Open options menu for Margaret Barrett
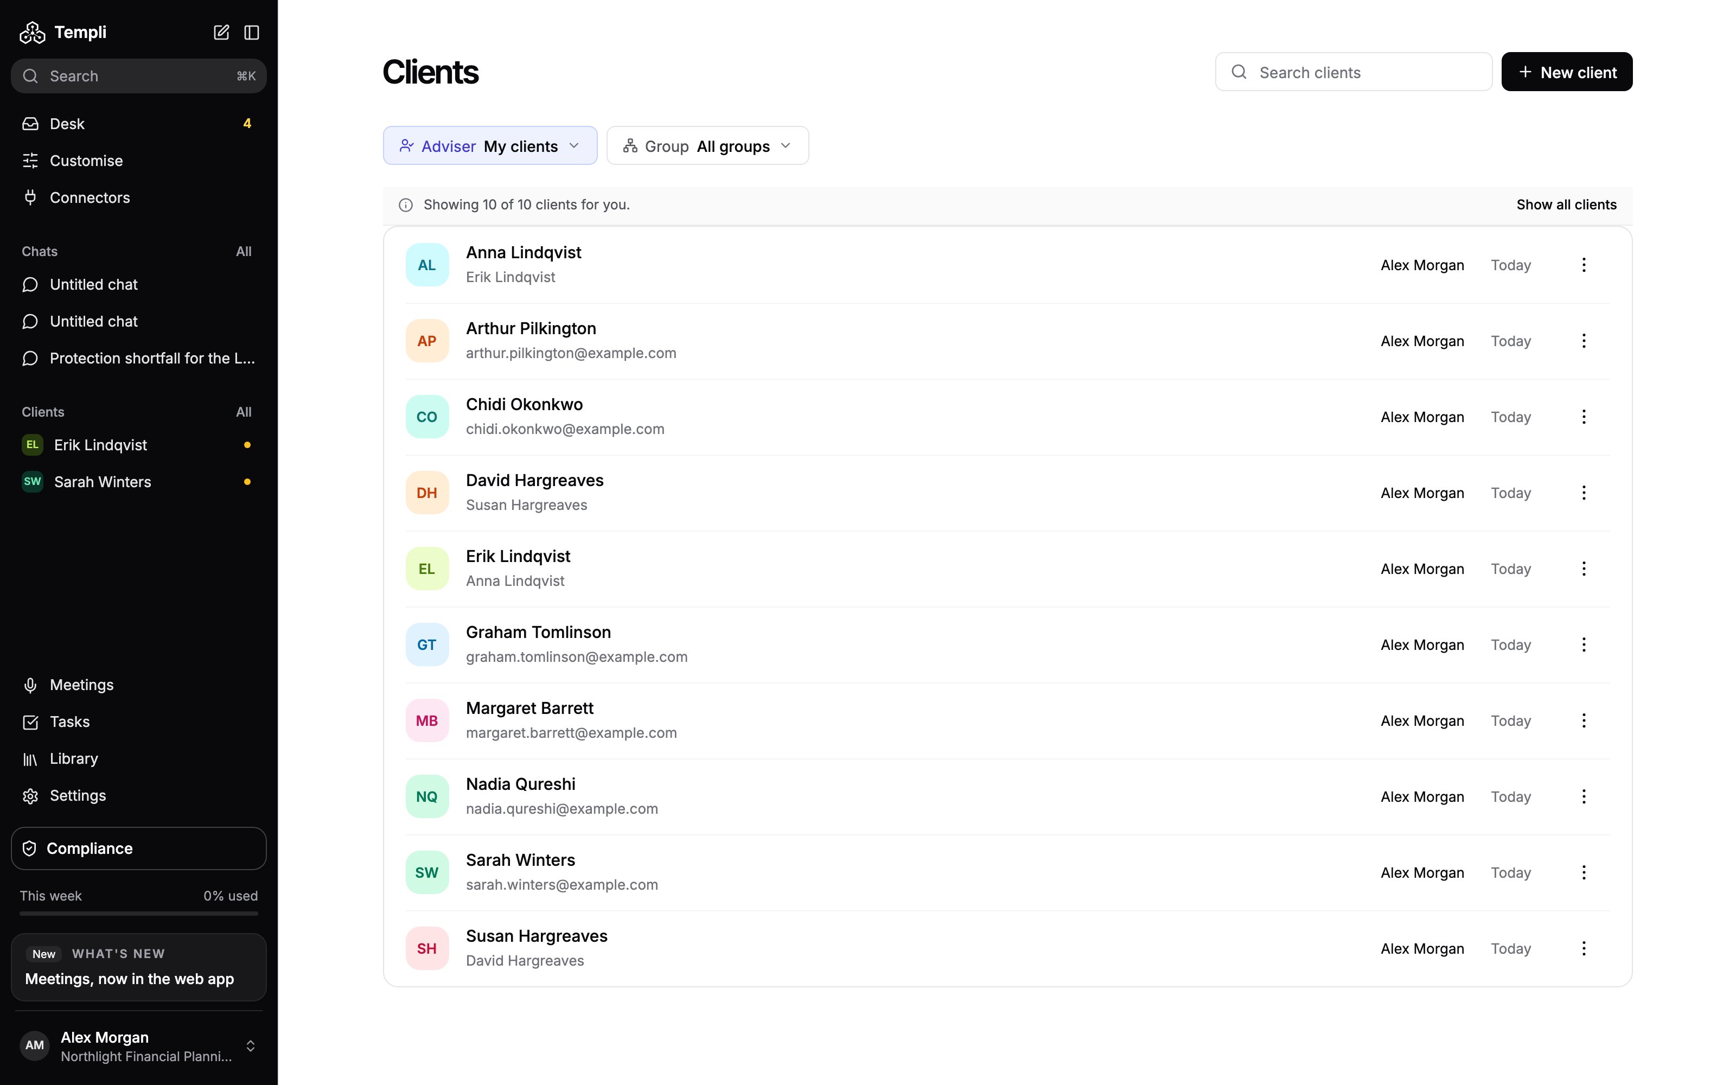The width and height of the screenshot is (1736, 1085). [x=1584, y=720]
